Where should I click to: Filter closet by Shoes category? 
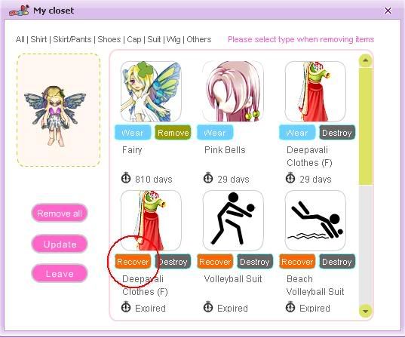coord(109,39)
